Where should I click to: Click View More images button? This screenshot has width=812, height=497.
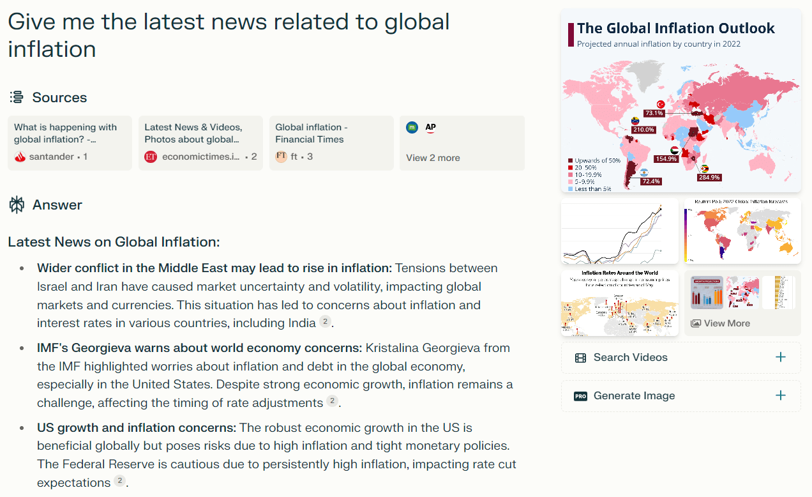click(x=720, y=323)
